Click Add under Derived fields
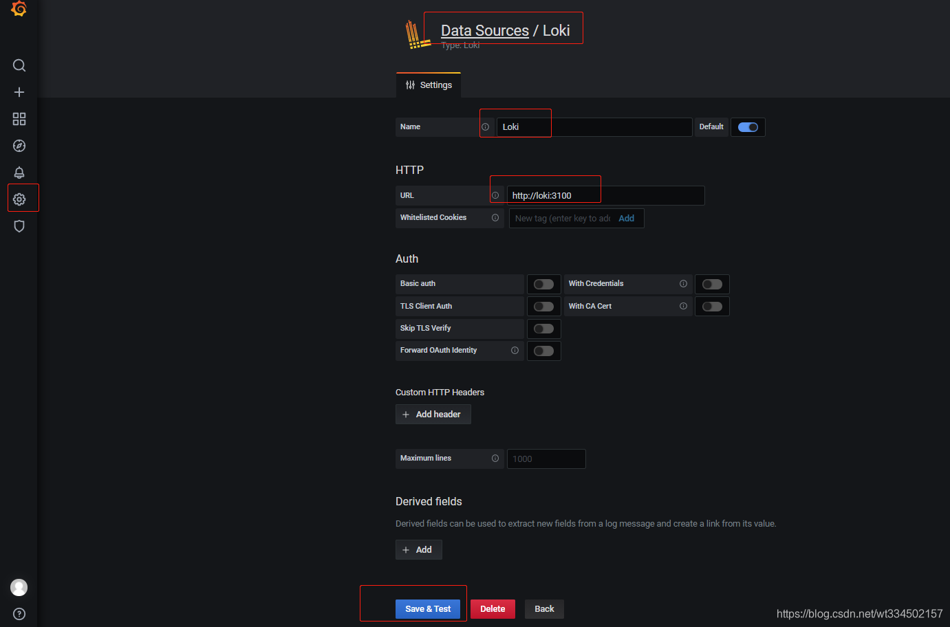Image resolution: width=950 pixels, height=627 pixels. tap(419, 550)
